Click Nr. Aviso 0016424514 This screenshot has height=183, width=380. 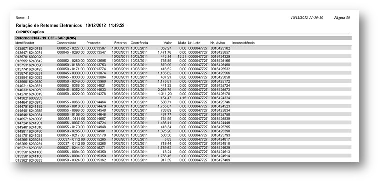point(220,156)
